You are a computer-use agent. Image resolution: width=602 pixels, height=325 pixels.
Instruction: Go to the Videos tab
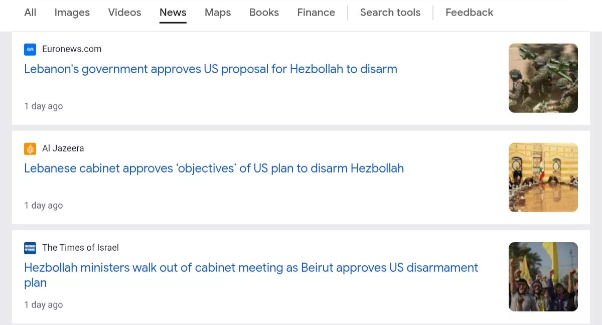[125, 13]
